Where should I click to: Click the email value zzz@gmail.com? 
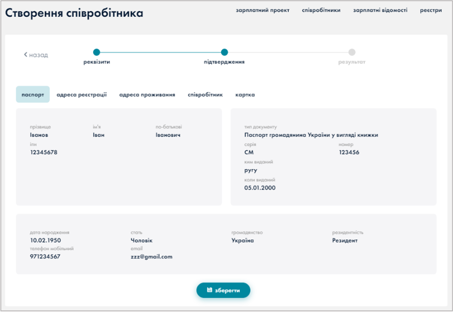(151, 257)
